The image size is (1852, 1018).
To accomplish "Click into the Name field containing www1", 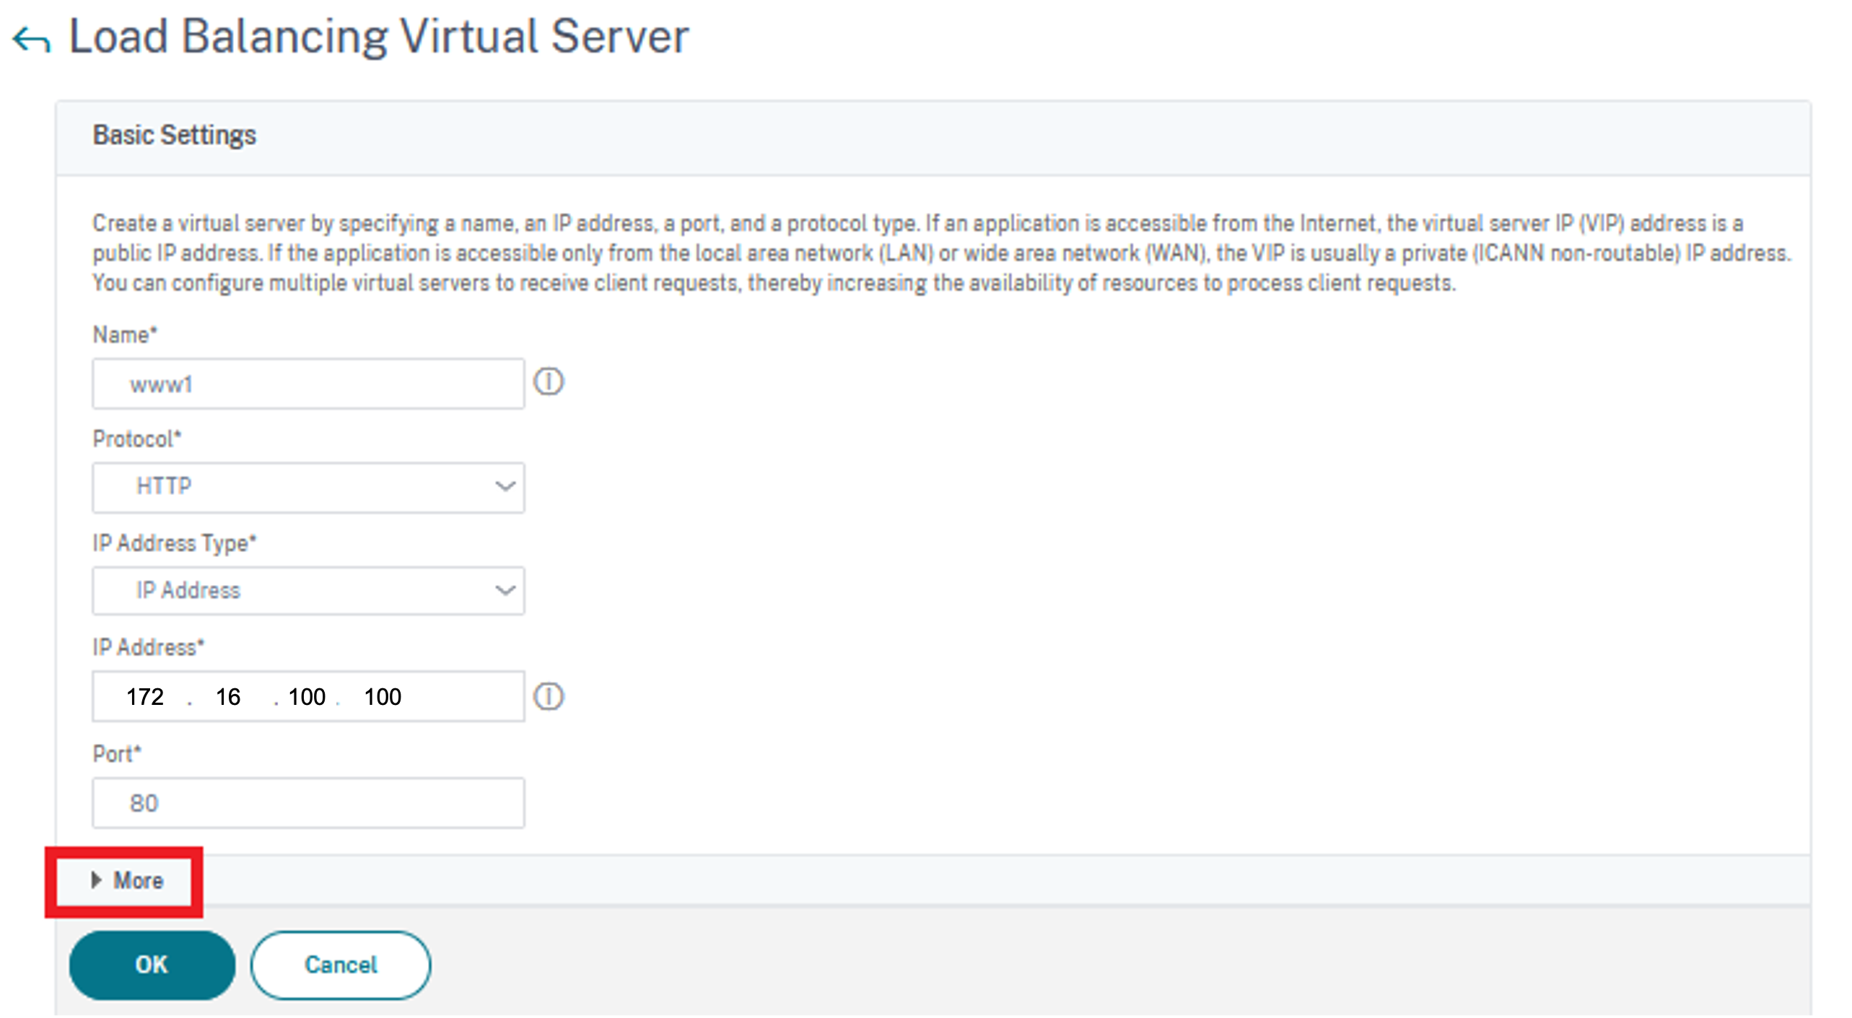I will [x=307, y=385].
